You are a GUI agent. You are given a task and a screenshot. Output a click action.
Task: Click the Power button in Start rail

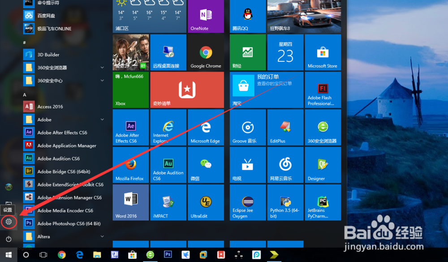pyautogui.click(x=9, y=239)
